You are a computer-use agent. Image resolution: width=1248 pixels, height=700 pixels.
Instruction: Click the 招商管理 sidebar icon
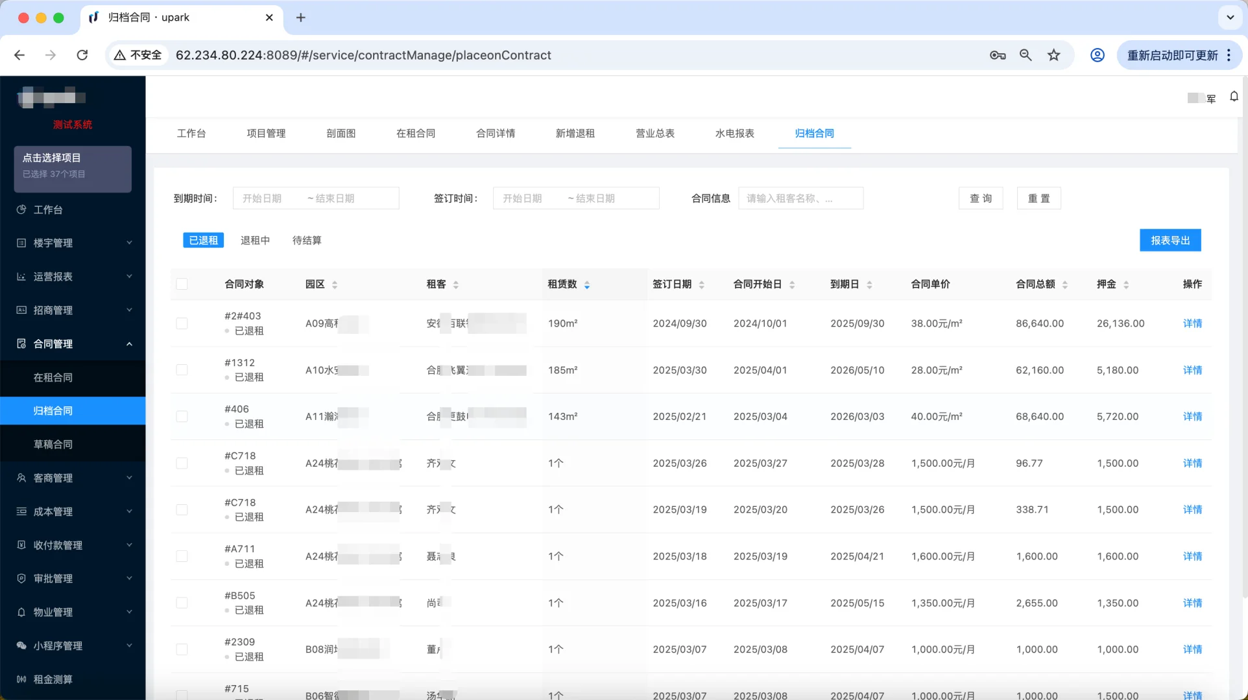pos(21,310)
